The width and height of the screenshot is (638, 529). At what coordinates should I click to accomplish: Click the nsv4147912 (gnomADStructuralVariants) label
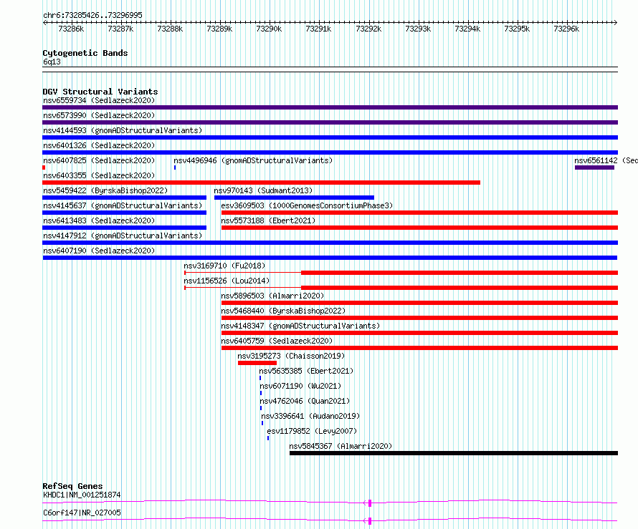coord(123,236)
